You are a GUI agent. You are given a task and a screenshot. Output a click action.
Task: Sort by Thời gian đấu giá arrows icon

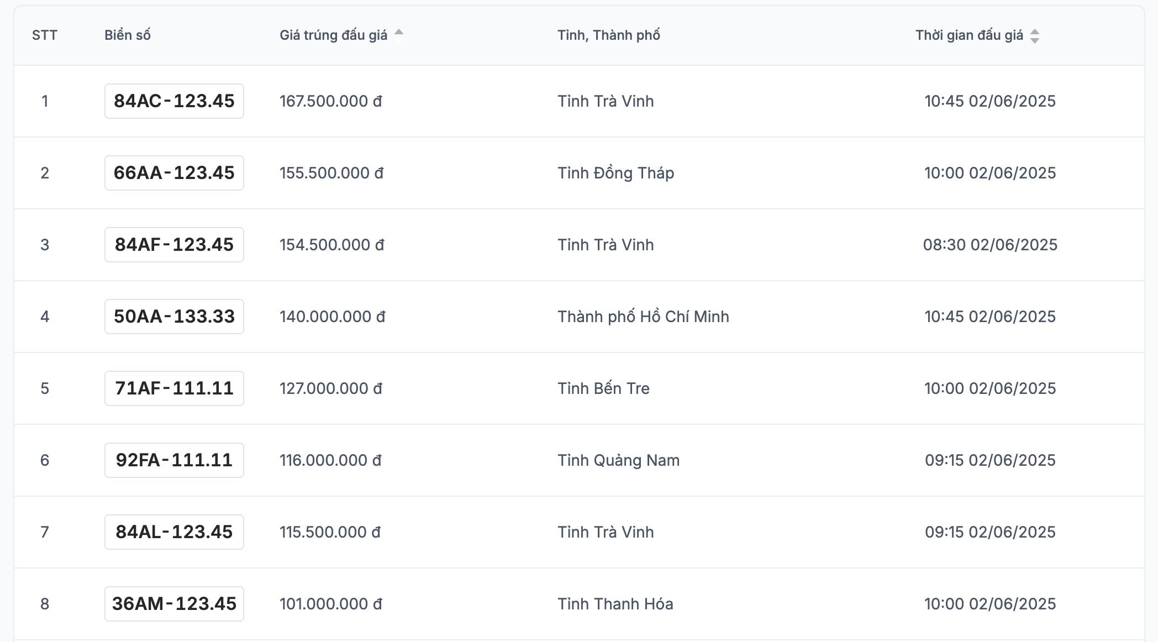click(x=1035, y=36)
